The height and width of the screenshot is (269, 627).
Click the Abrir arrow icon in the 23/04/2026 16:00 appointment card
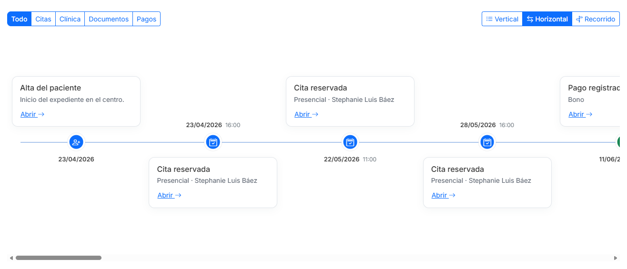(178, 195)
